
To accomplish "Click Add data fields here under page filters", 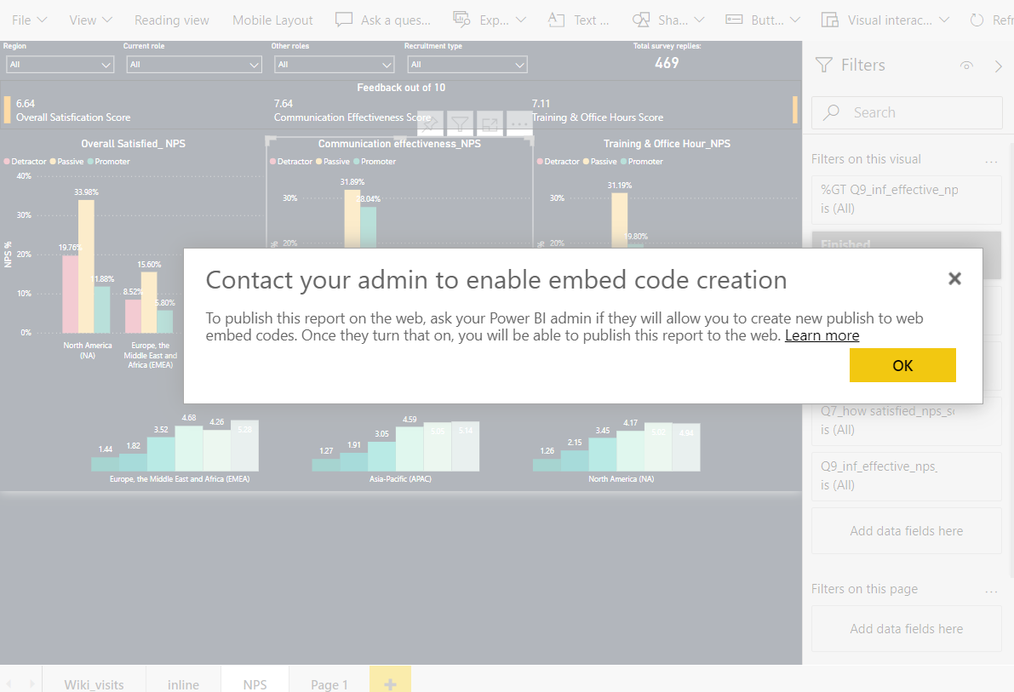I will click(x=907, y=629).
